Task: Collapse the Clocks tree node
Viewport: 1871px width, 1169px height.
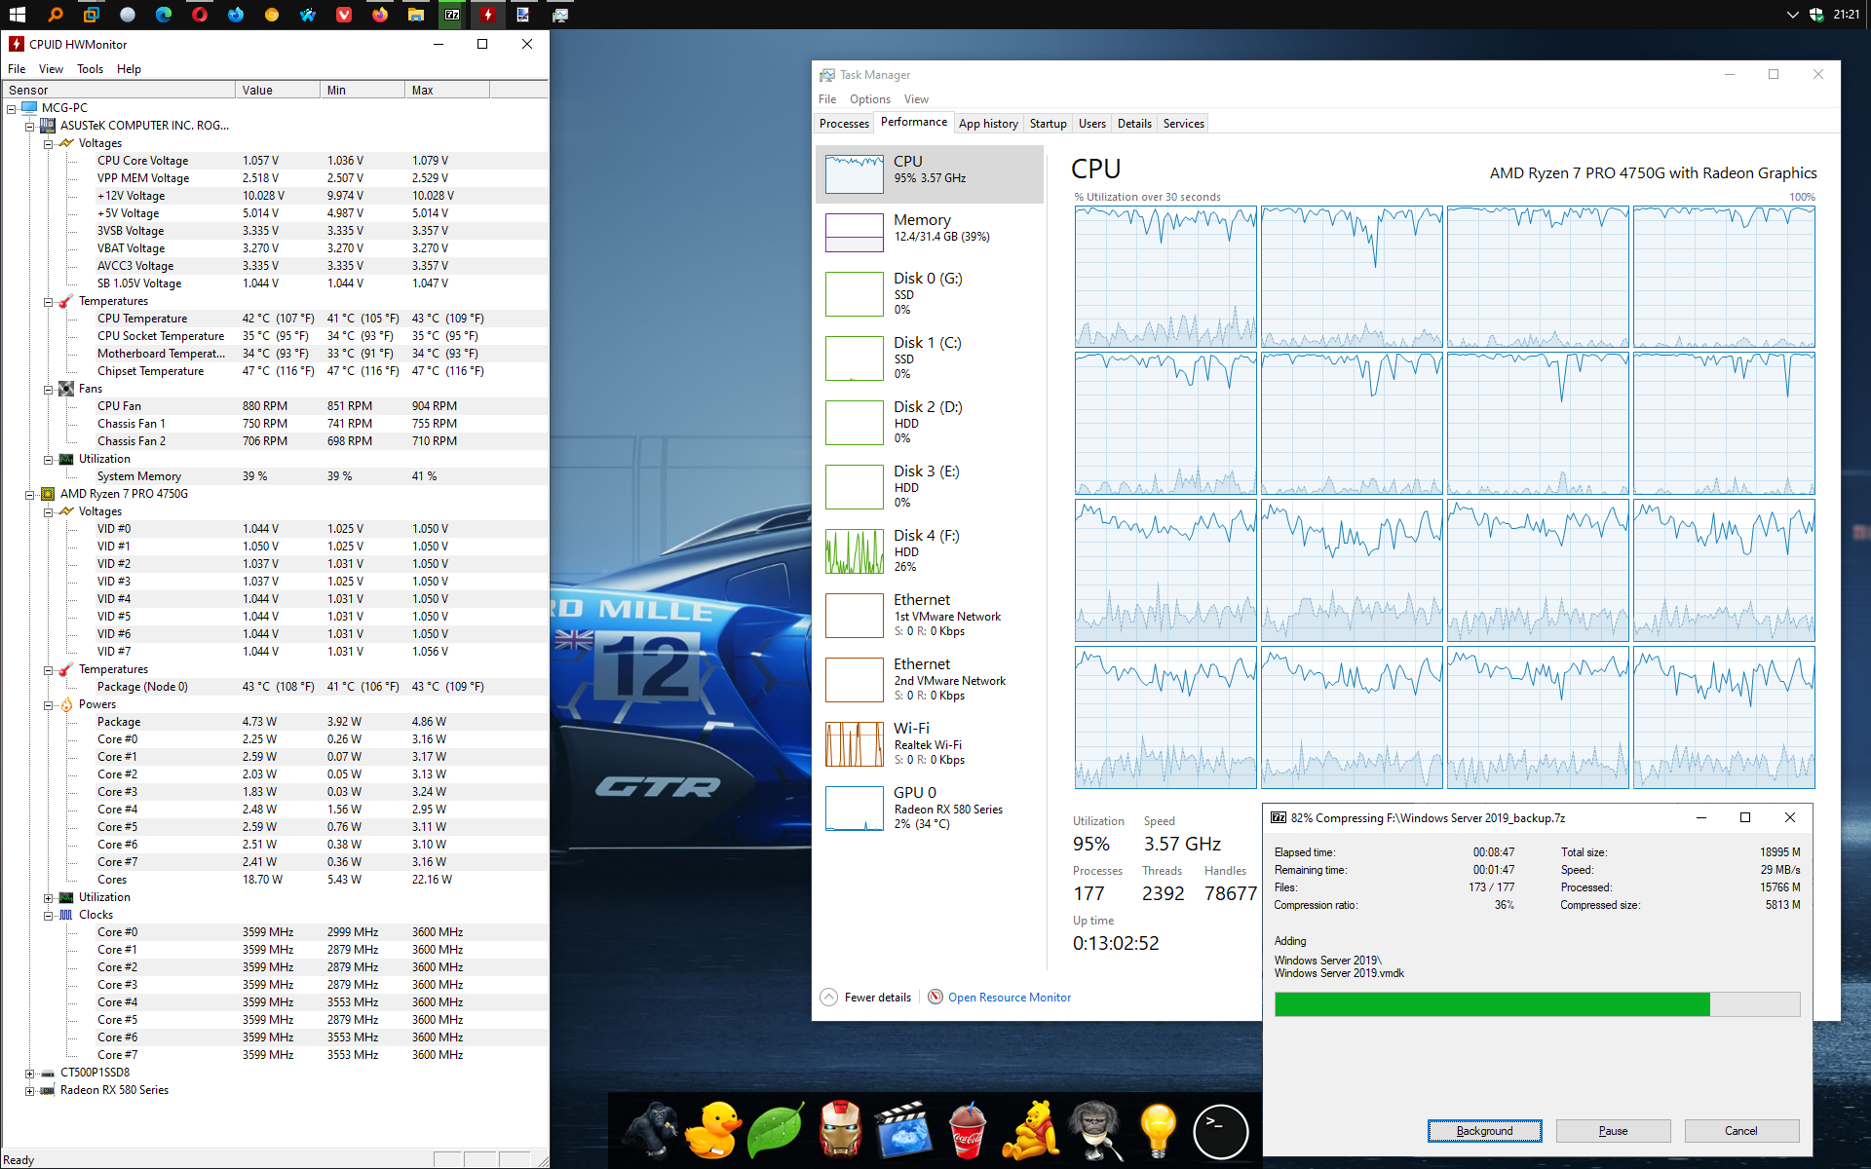Action: click(48, 916)
